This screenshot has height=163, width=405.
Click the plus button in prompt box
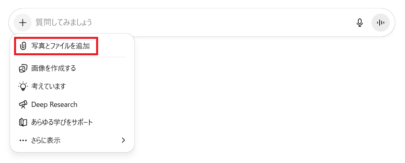(x=23, y=22)
